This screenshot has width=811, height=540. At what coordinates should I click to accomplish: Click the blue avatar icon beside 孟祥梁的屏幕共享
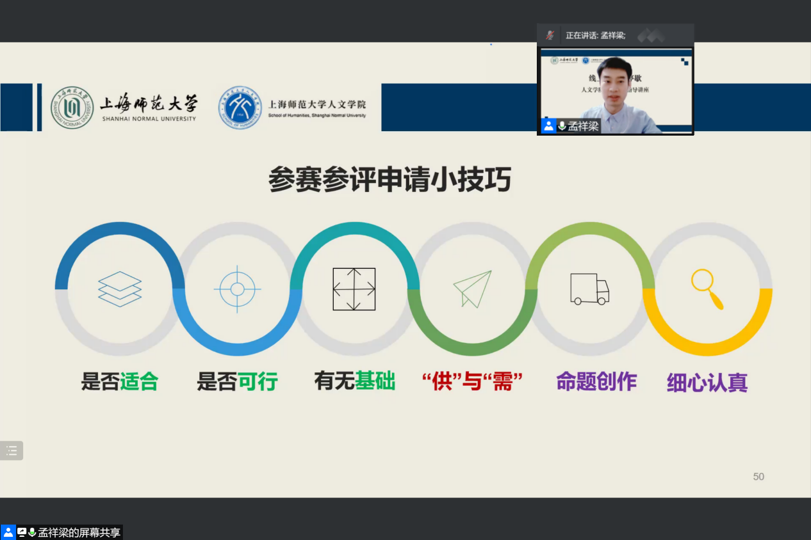[8, 532]
